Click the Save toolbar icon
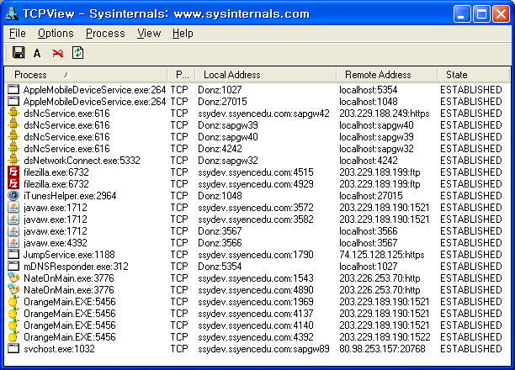The image size is (515, 370). [19, 52]
